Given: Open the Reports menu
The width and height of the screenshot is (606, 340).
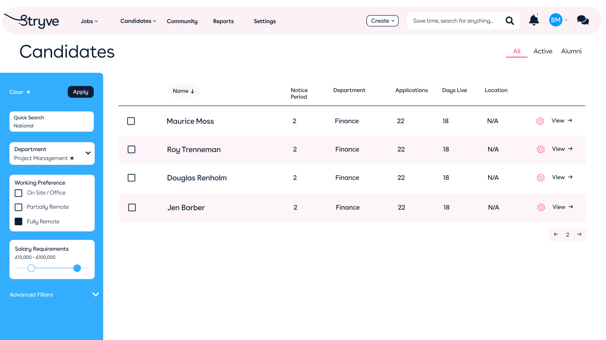Looking at the screenshot, I should pyautogui.click(x=223, y=21).
